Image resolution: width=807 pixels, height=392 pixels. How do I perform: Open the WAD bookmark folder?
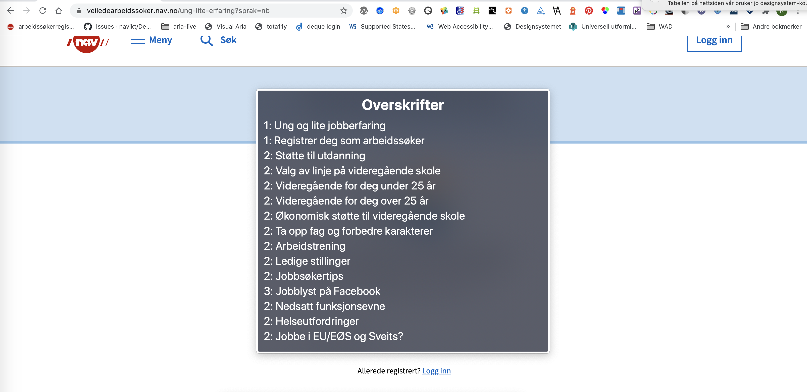tap(660, 27)
